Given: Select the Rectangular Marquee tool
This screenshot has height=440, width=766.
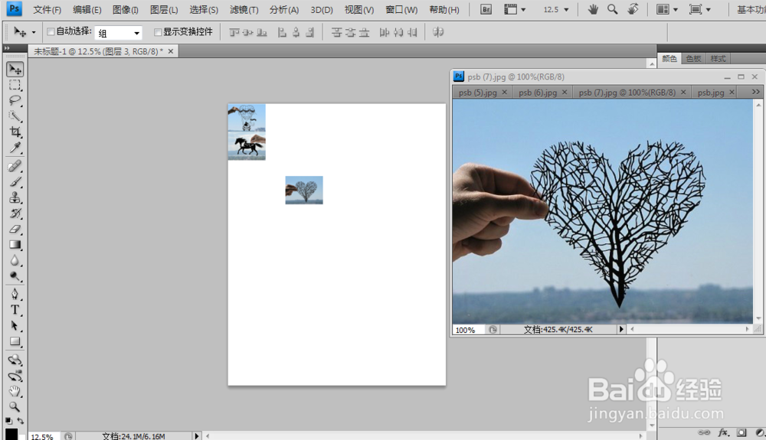Looking at the screenshot, I should tap(15, 86).
